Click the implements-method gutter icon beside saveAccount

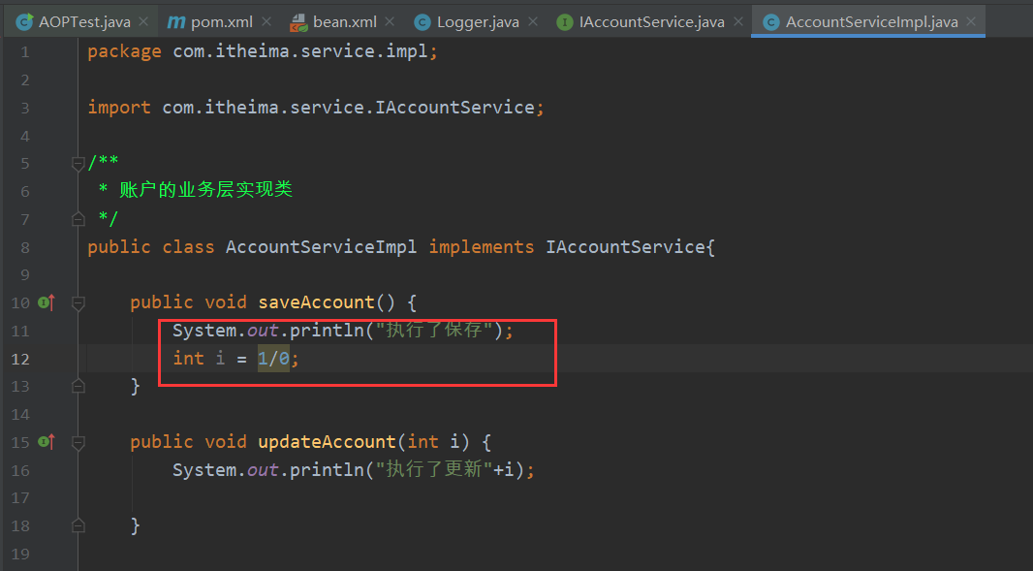click(47, 302)
